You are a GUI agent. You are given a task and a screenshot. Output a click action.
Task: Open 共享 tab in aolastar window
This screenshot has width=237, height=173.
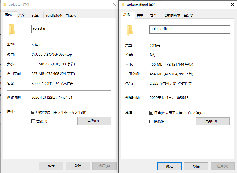pos(23,15)
